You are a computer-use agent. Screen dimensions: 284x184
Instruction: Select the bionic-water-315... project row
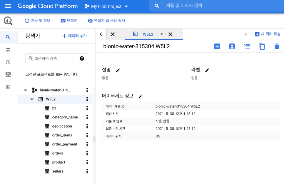coord(55,90)
